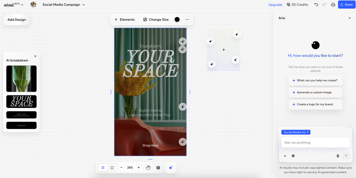Screen dimensions: 356x178
Task: Click the undo arrow icon
Action: pos(316,5)
